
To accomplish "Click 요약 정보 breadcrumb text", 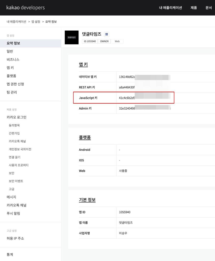I will click(x=51, y=22).
